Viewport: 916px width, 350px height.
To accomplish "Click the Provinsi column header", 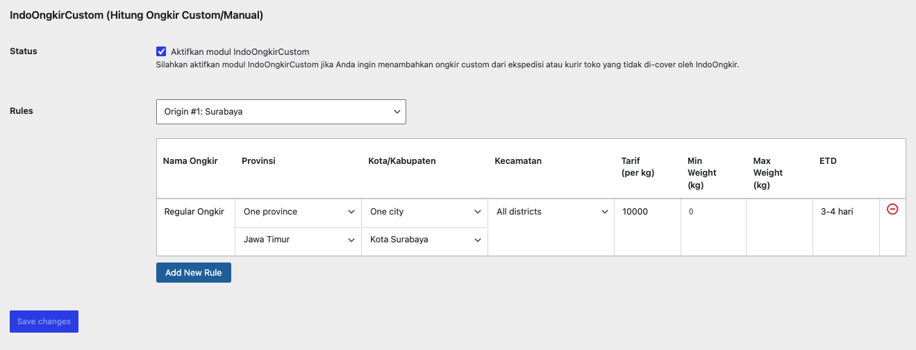I will (x=258, y=161).
